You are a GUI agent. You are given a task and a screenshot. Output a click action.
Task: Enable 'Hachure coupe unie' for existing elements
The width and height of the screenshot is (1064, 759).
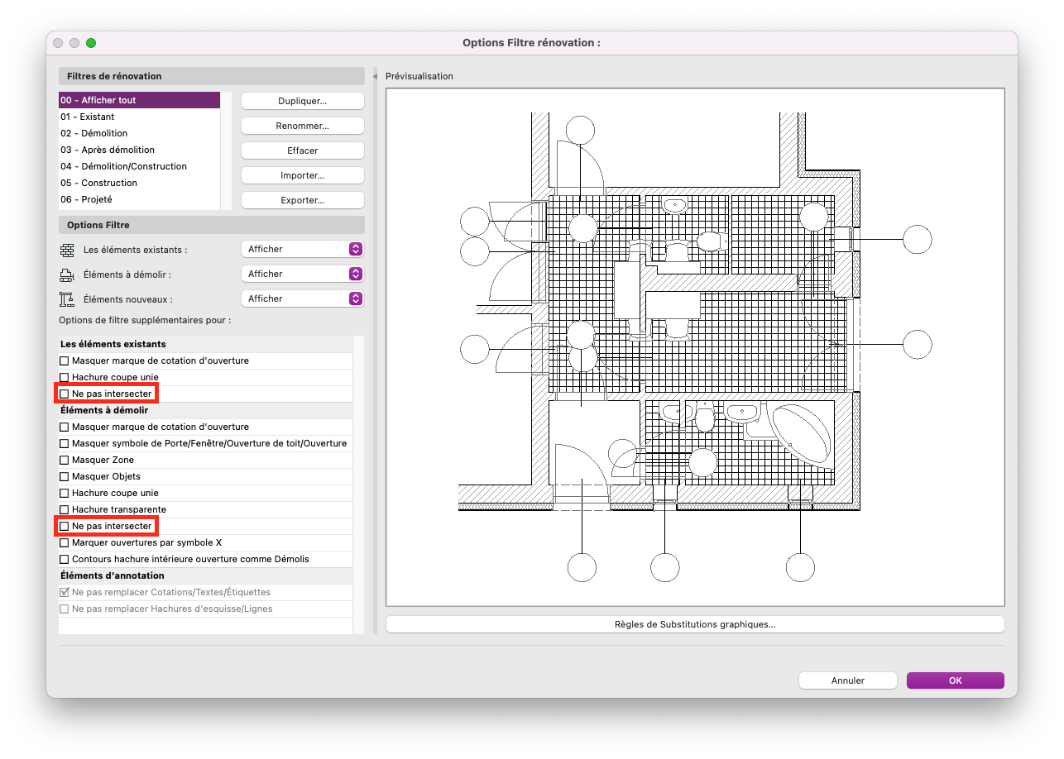[x=65, y=377]
